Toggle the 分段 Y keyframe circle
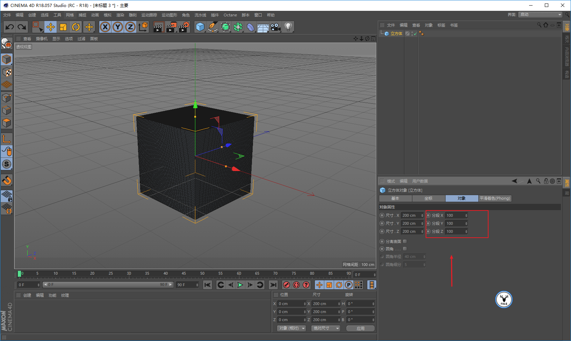The width and height of the screenshot is (571, 341). tap(428, 223)
